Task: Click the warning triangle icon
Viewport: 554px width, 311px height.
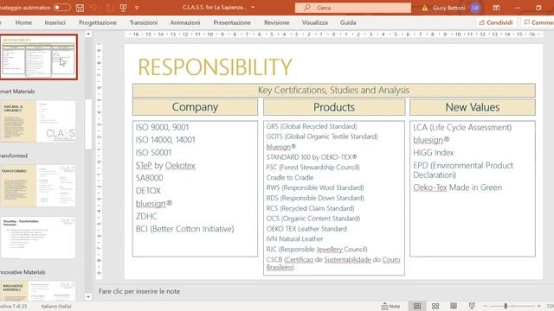Action: [425, 8]
